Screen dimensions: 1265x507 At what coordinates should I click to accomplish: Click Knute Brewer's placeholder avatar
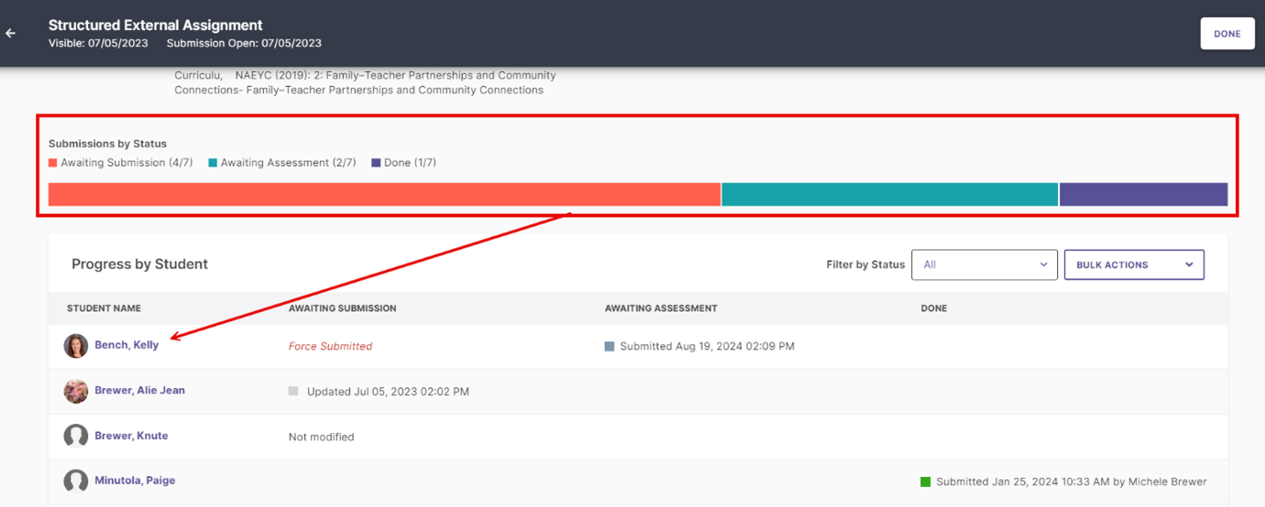tap(76, 436)
